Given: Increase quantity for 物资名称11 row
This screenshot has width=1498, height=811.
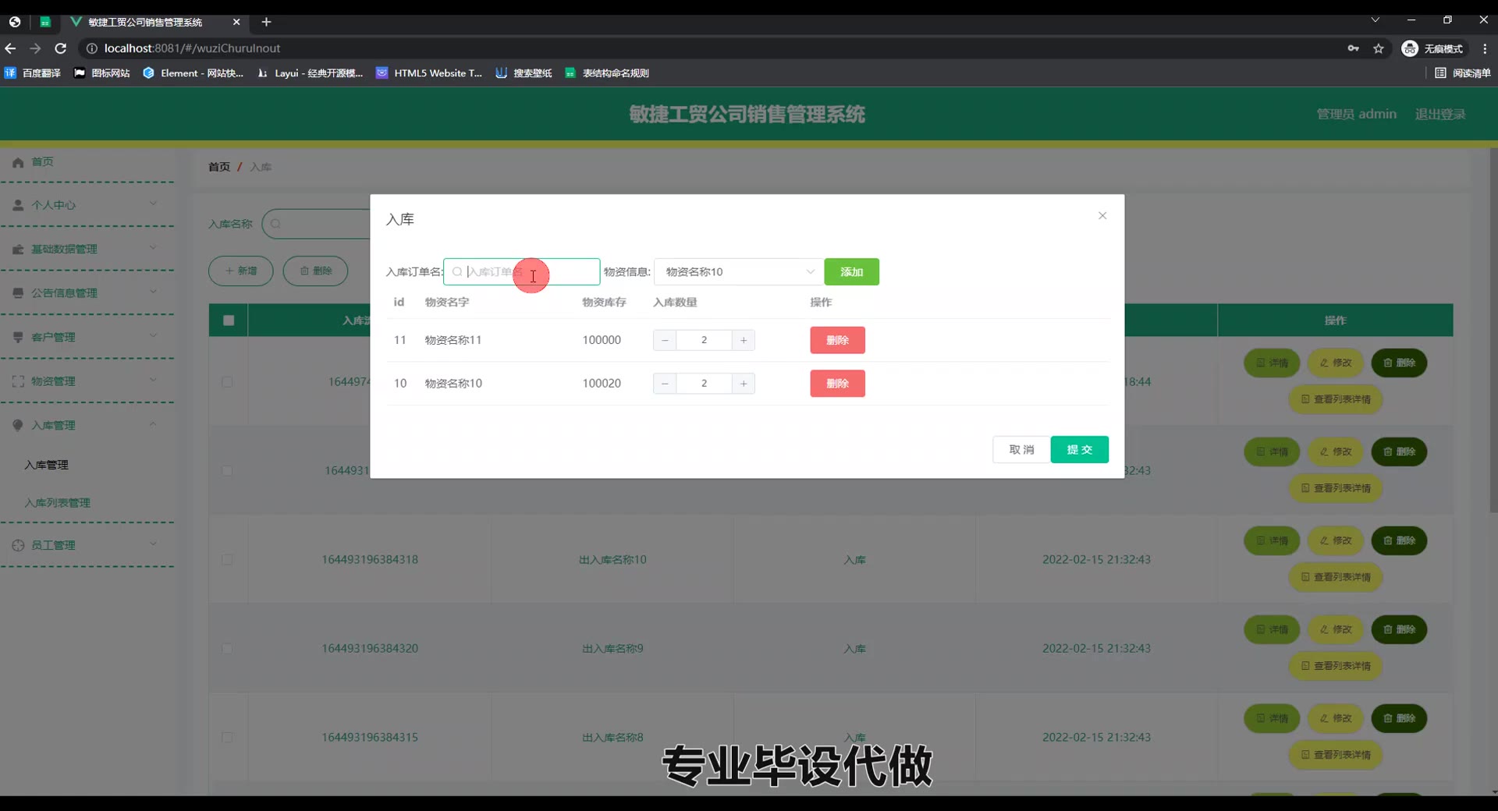Looking at the screenshot, I should 744,340.
